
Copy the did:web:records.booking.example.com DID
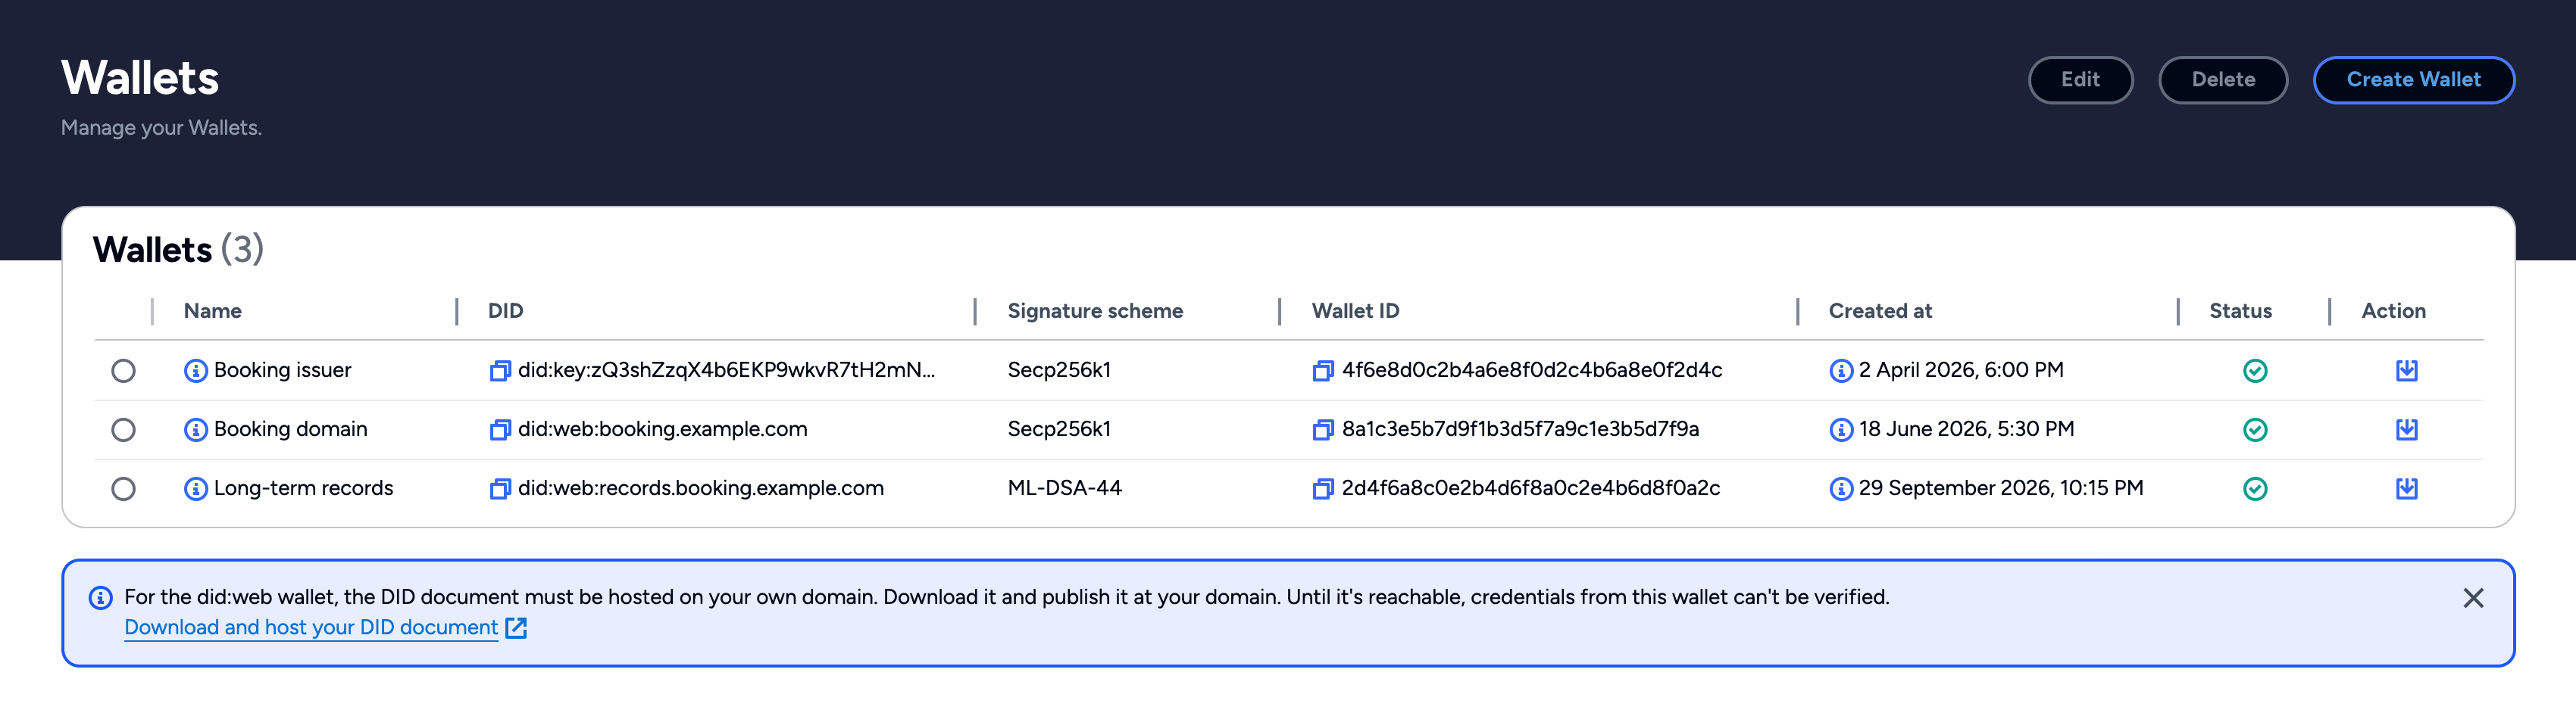(x=500, y=488)
